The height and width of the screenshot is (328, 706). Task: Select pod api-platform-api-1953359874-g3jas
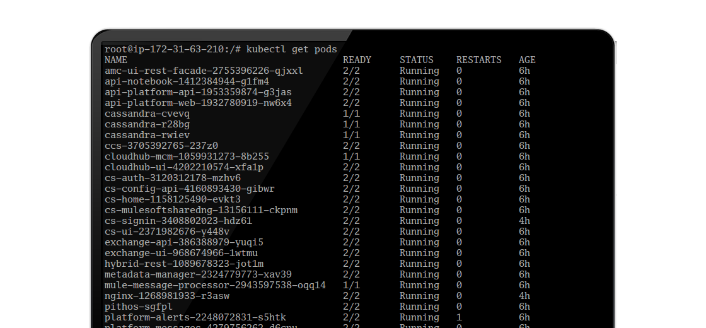198,92
